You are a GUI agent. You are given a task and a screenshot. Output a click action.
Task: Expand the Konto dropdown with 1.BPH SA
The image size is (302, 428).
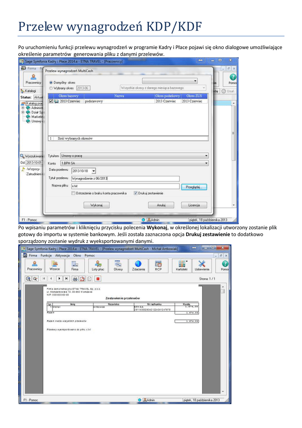[x=134, y=163]
